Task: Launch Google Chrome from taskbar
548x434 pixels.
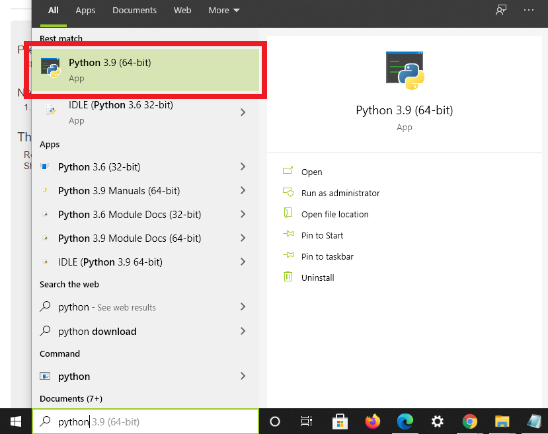Action: click(x=470, y=421)
